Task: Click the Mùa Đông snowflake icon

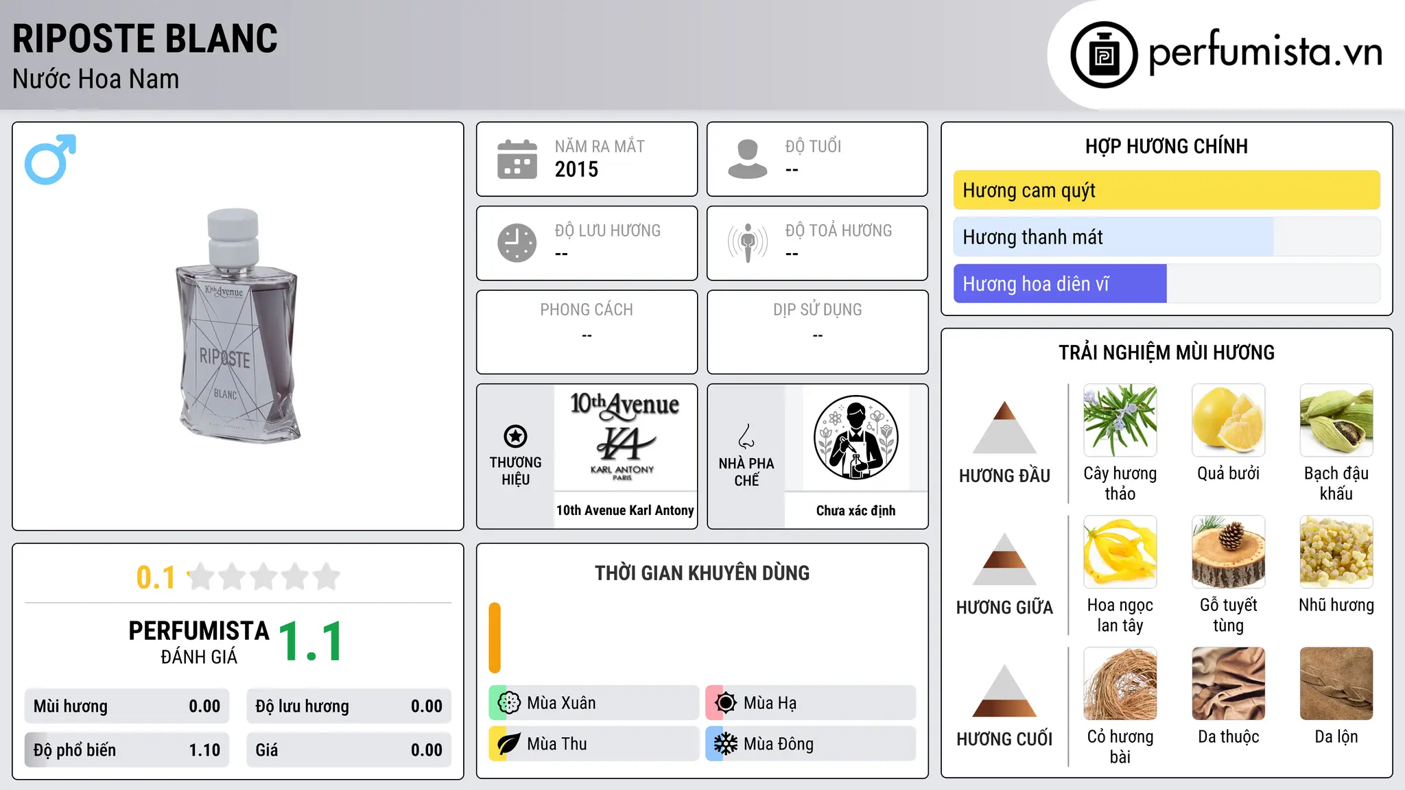Action: (726, 744)
